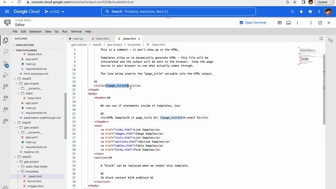336x189 pixels.
Task: Open Cloud Shell in a new window
Action: pos(320,23)
